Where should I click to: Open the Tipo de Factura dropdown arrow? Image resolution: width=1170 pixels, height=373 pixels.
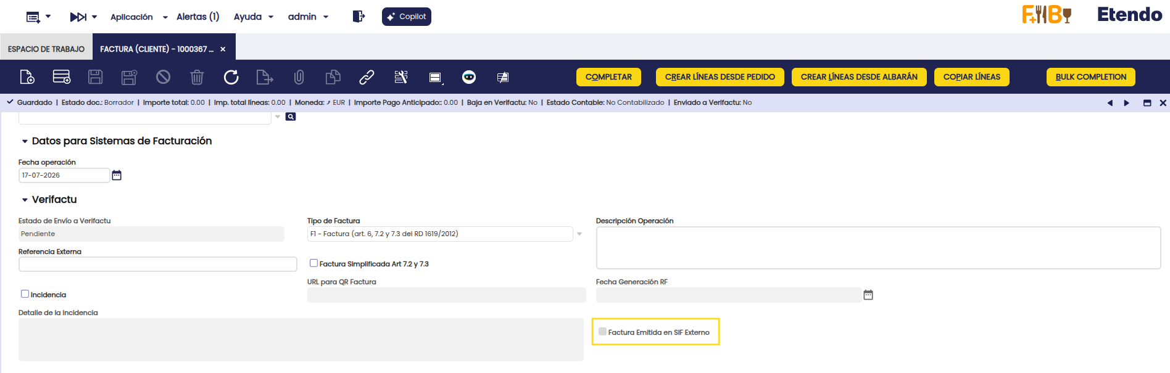tap(579, 234)
